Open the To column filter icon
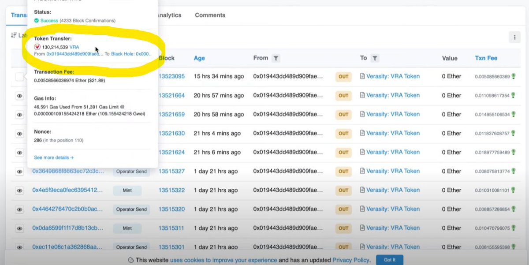Image resolution: width=529 pixels, height=265 pixels. point(375,58)
